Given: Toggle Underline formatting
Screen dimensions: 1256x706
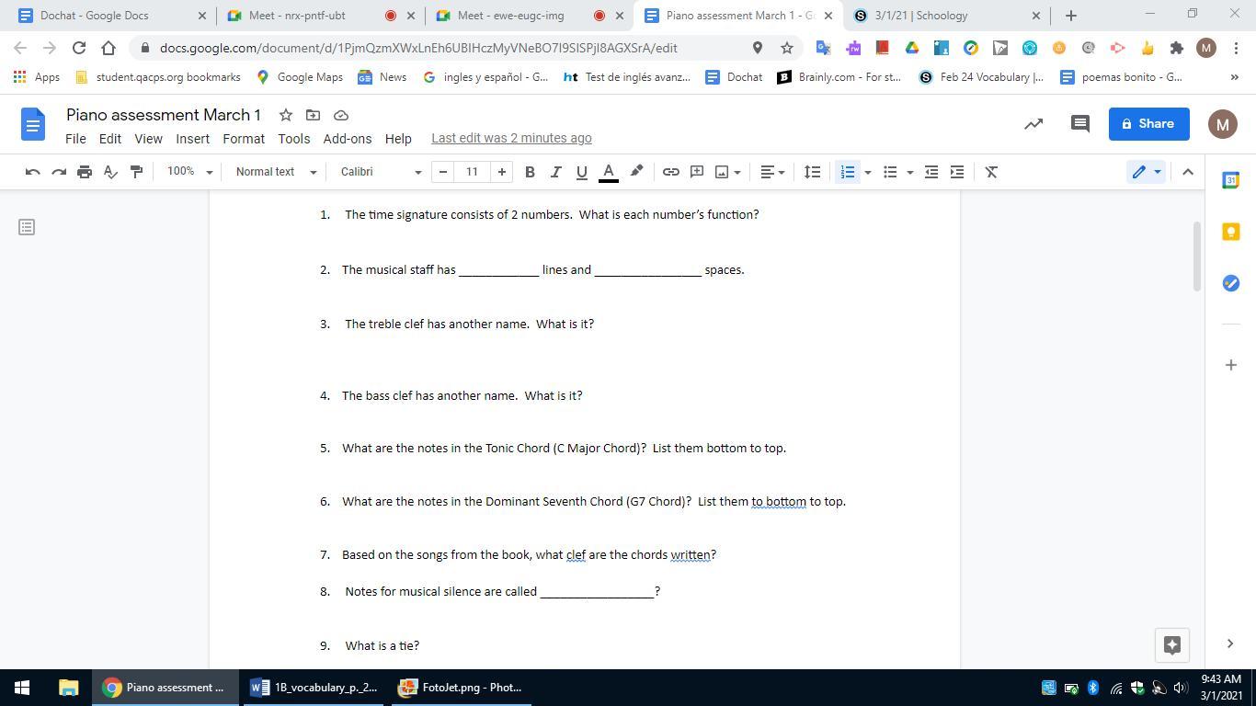Looking at the screenshot, I should 581,172.
